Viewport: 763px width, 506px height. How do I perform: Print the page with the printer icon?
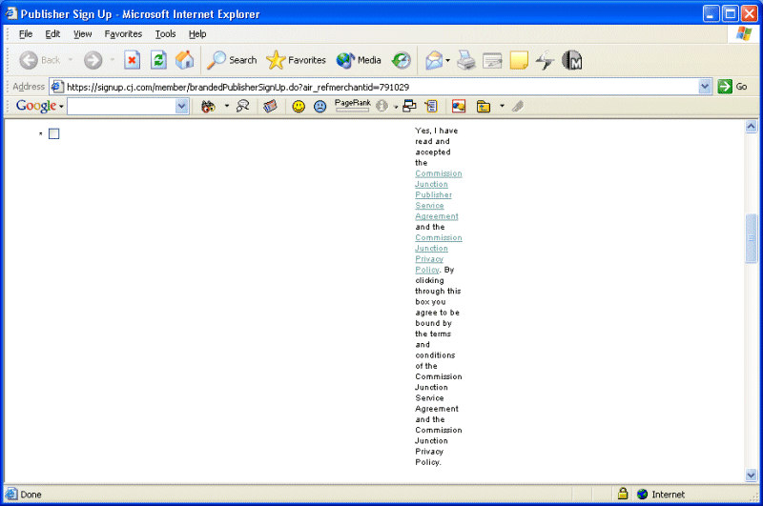click(x=466, y=60)
